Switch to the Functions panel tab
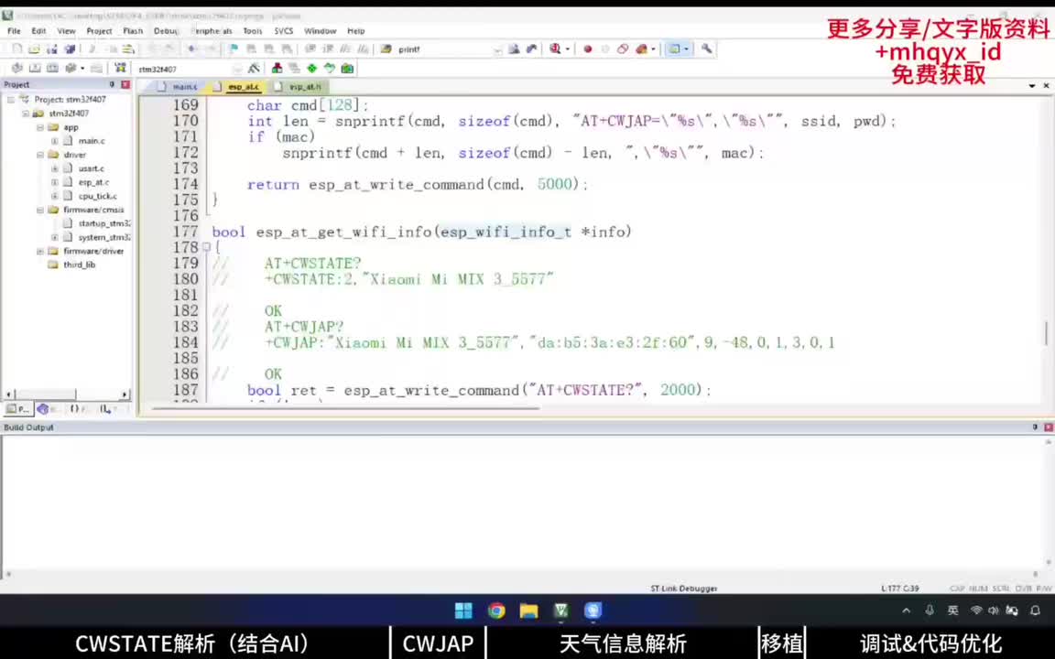 79,409
